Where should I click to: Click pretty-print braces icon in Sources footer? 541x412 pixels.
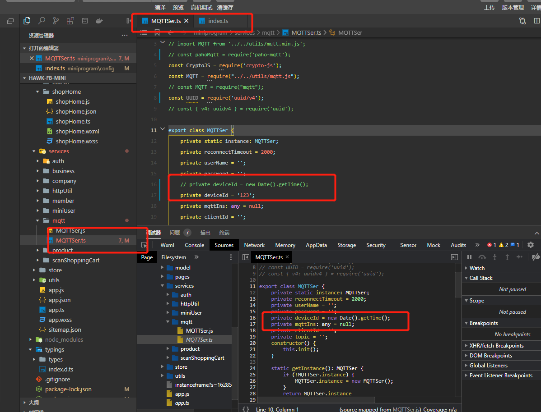pyautogui.click(x=246, y=409)
